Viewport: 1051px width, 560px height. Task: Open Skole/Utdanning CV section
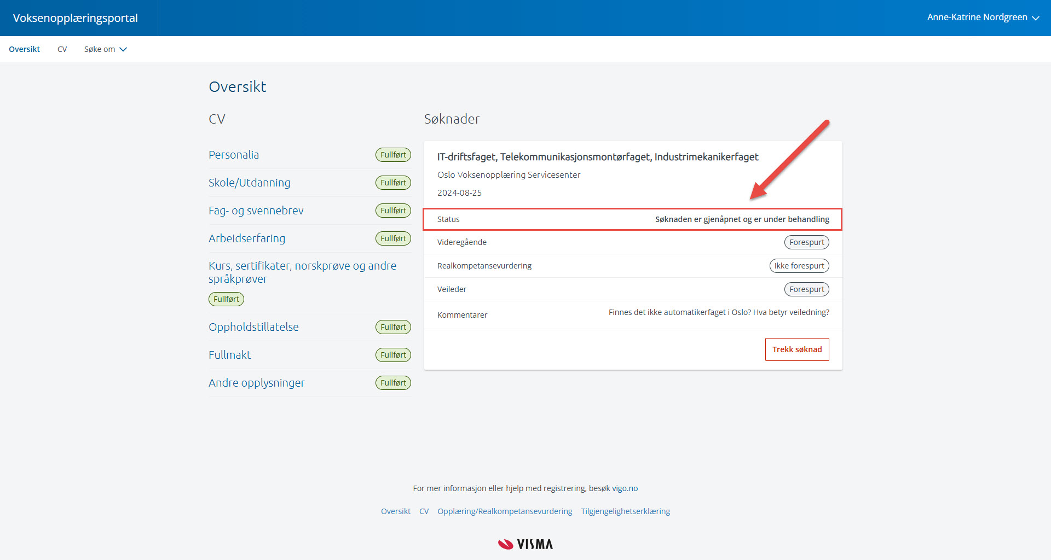point(249,183)
